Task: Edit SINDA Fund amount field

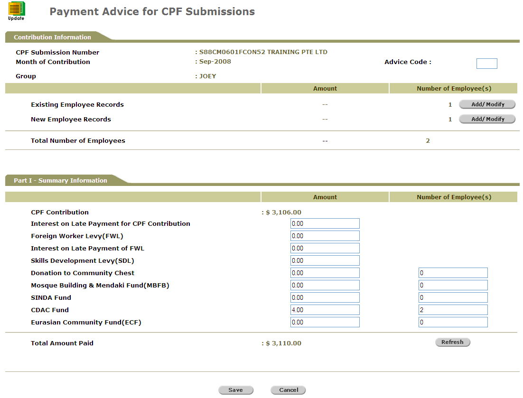Action: [325, 297]
